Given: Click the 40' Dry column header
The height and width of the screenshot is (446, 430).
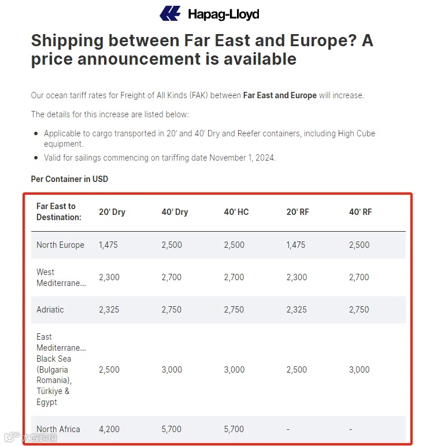Looking at the screenshot, I should pyautogui.click(x=175, y=212).
